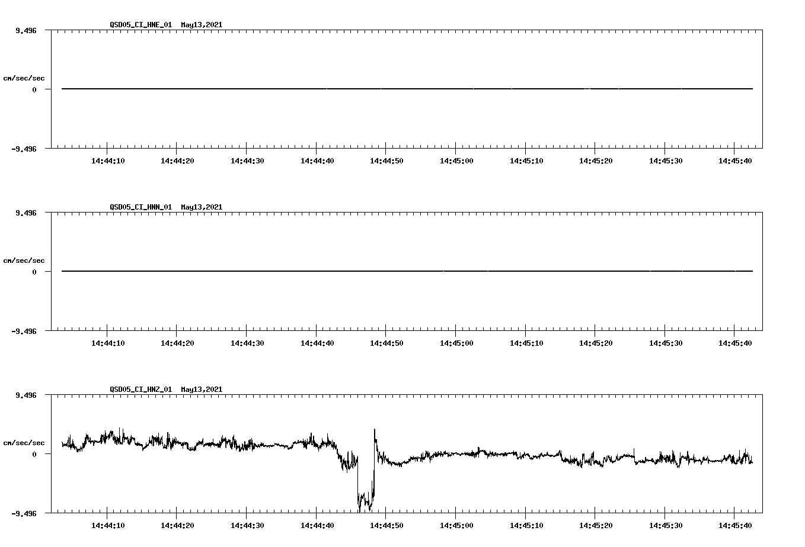Pick the 14:45:10 time label under HNZ plot

526,526
